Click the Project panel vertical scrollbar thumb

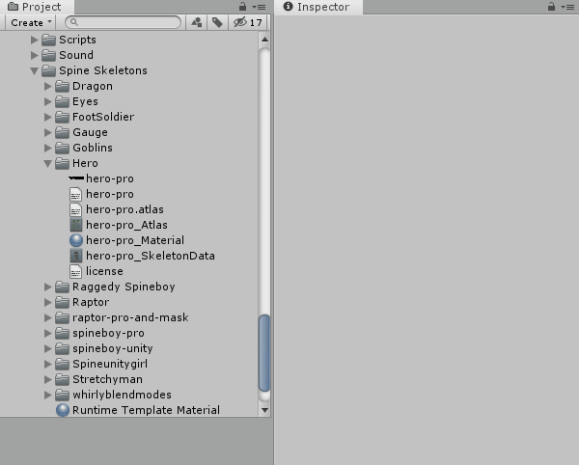click(x=264, y=352)
